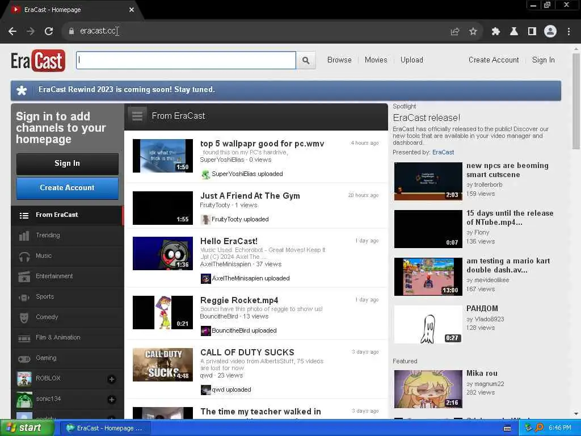Open the EraCast presenter link in Spotlight
581x436 pixels.
point(443,152)
